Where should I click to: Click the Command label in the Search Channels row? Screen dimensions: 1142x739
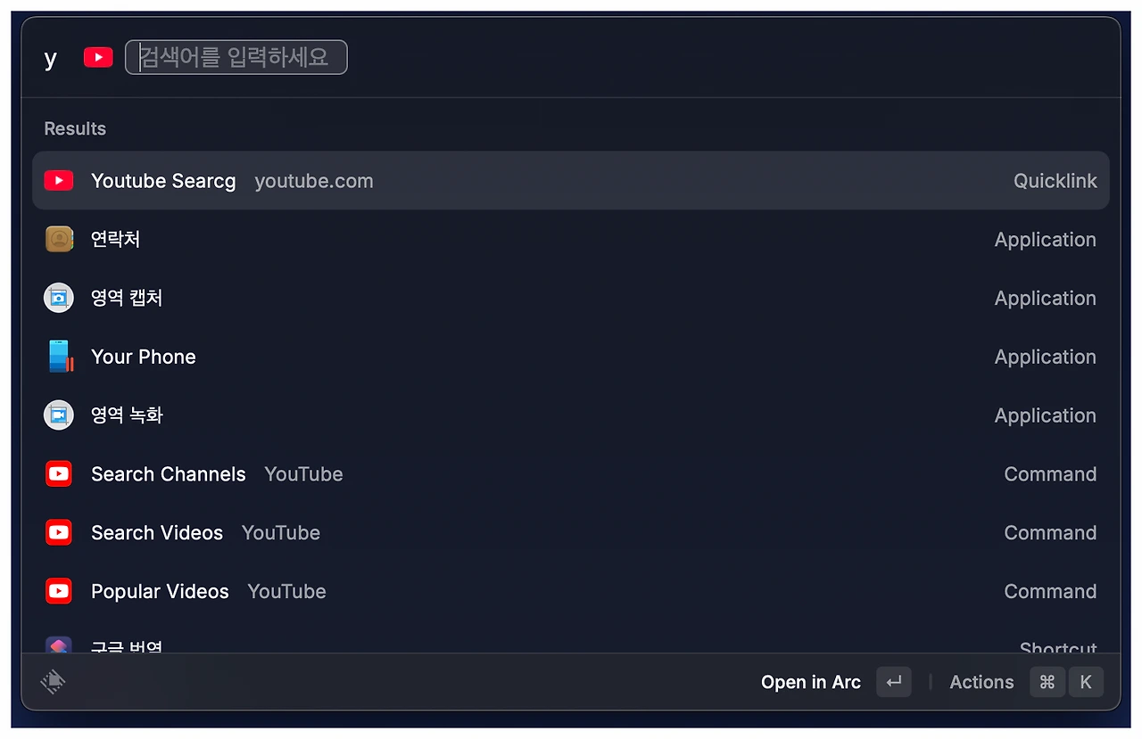1051,474
